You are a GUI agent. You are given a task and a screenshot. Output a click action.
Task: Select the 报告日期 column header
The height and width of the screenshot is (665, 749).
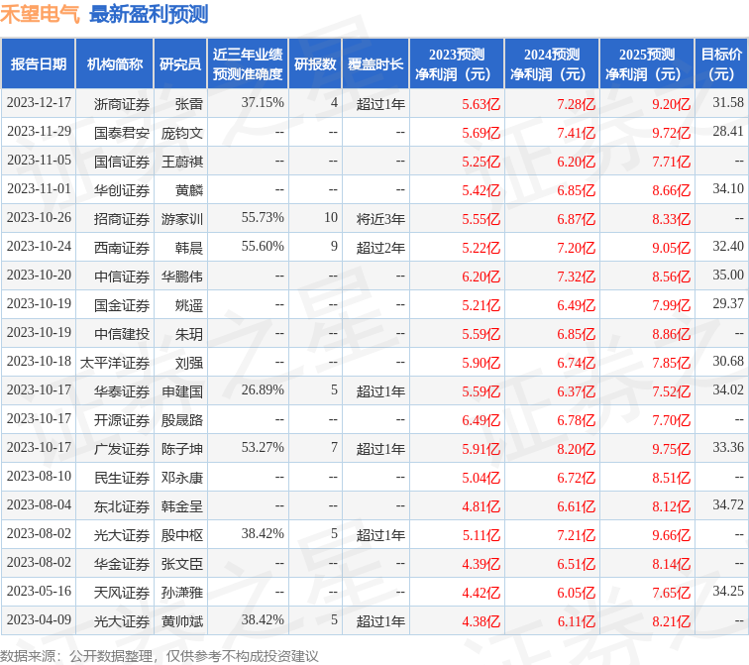pos(39,64)
